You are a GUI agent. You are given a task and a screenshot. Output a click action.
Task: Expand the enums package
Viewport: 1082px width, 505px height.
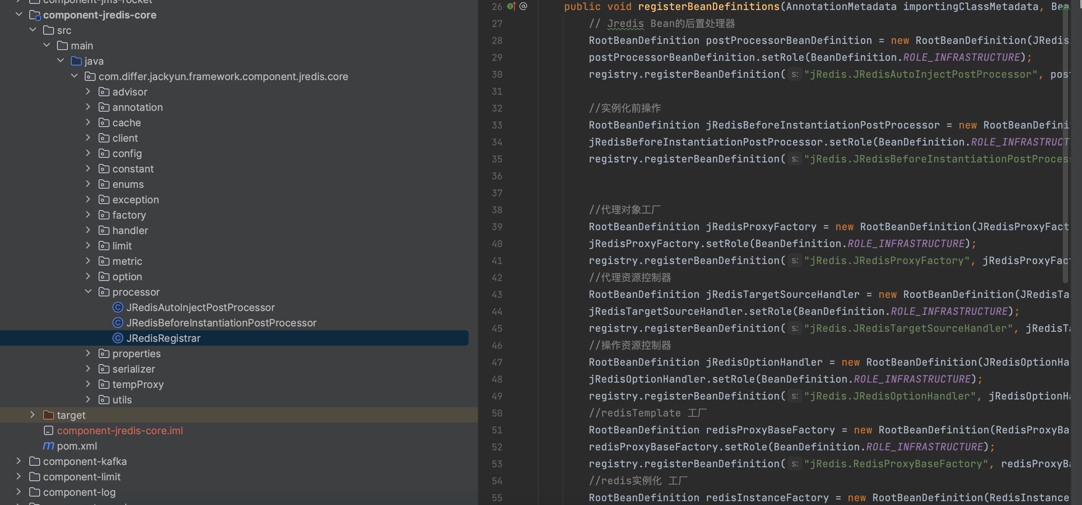pos(88,184)
